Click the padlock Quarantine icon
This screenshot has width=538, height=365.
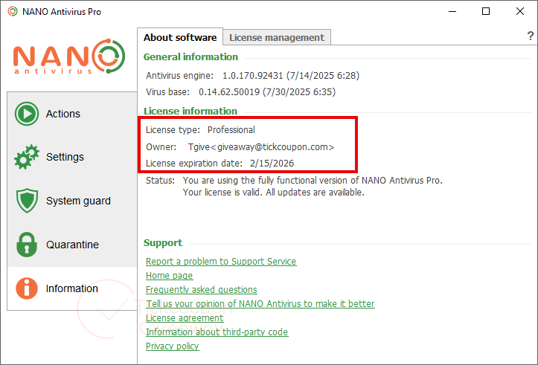coord(27,245)
